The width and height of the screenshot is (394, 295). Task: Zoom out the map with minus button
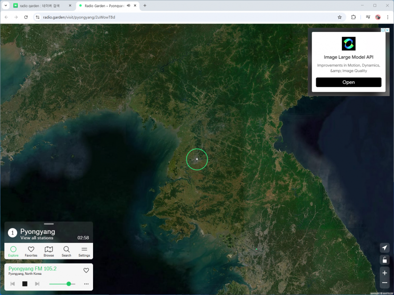click(x=385, y=283)
